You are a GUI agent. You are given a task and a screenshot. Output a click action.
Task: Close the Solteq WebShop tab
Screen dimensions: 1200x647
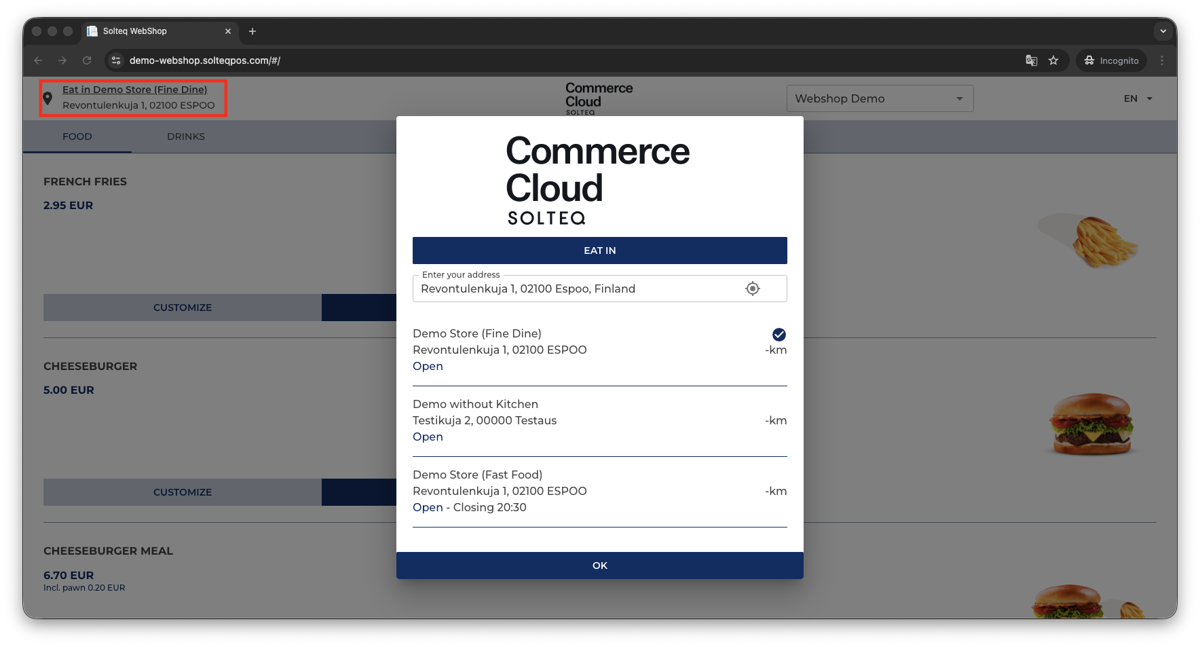click(x=228, y=31)
